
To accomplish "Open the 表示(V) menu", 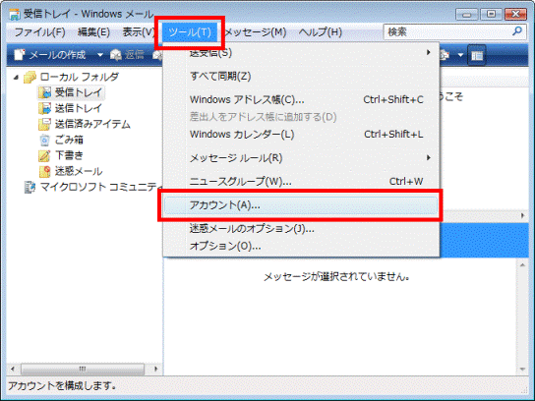I will coord(139,32).
